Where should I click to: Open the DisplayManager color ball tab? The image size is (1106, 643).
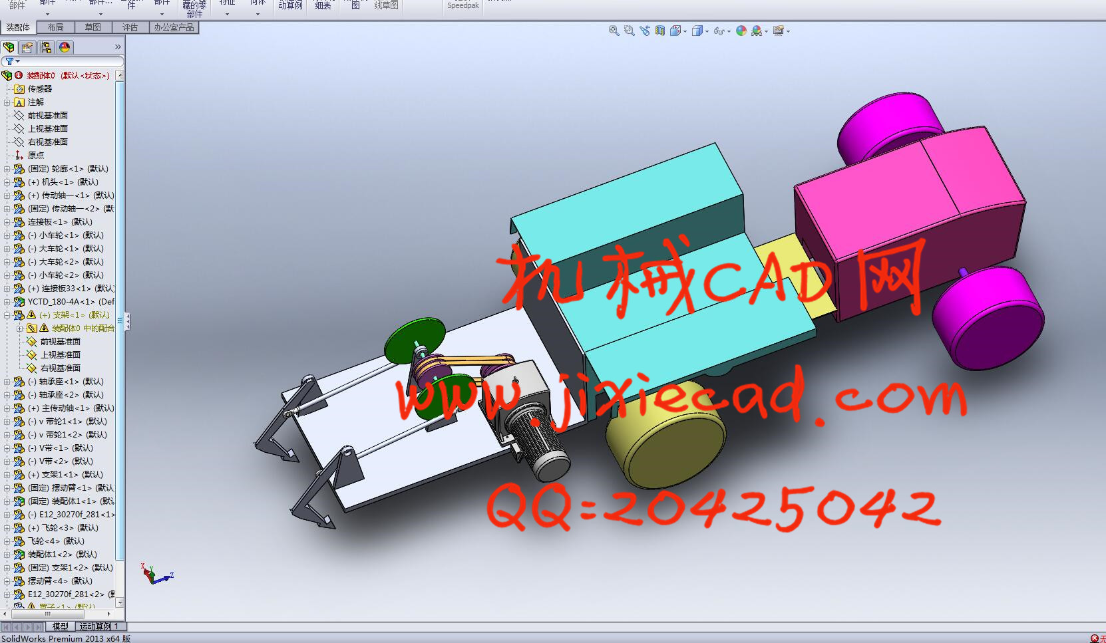[x=65, y=47]
